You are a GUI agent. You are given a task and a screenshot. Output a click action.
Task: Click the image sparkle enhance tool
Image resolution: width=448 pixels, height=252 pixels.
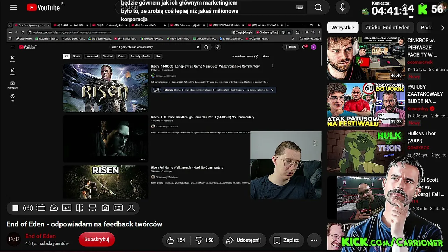pos(66,208)
